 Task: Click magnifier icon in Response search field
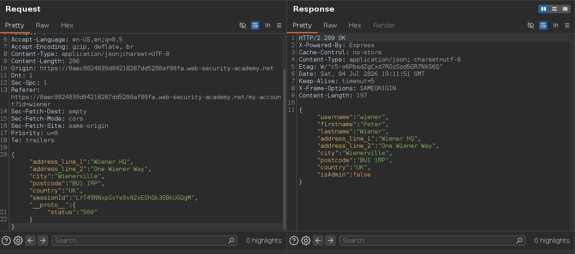519,240
